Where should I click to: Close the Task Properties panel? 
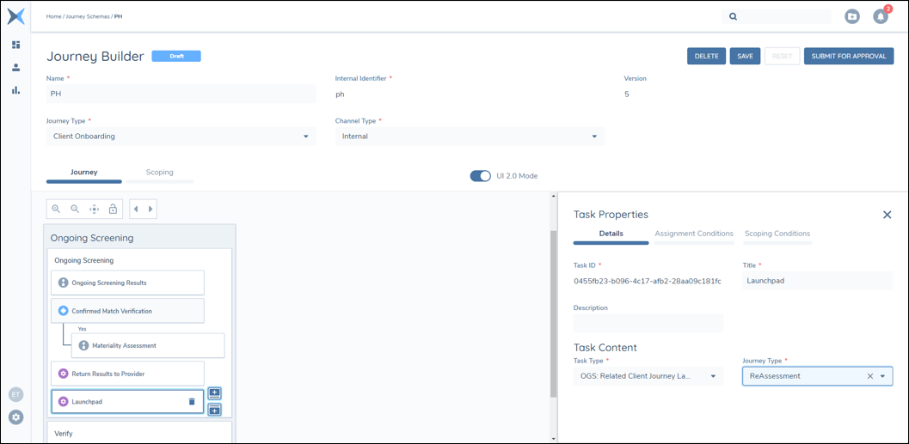[887, 215]
